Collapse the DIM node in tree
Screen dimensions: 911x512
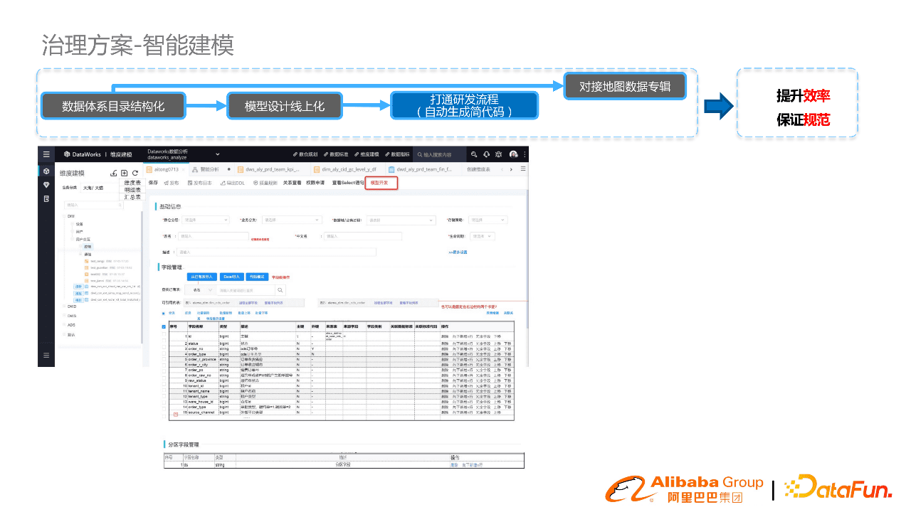(63, 215)
